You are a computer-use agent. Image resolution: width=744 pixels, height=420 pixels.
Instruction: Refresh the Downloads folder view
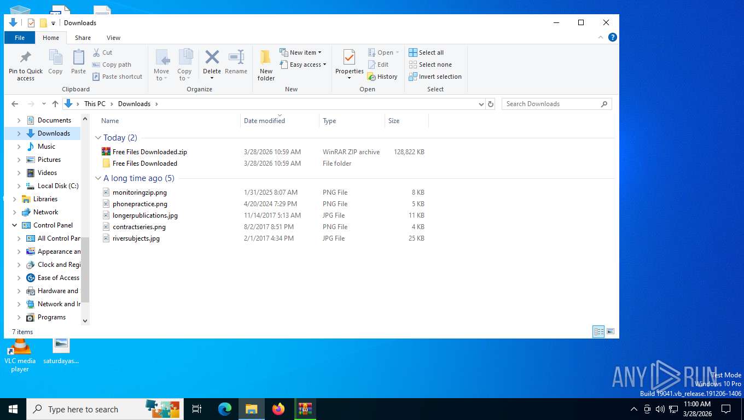pos(491,104)
